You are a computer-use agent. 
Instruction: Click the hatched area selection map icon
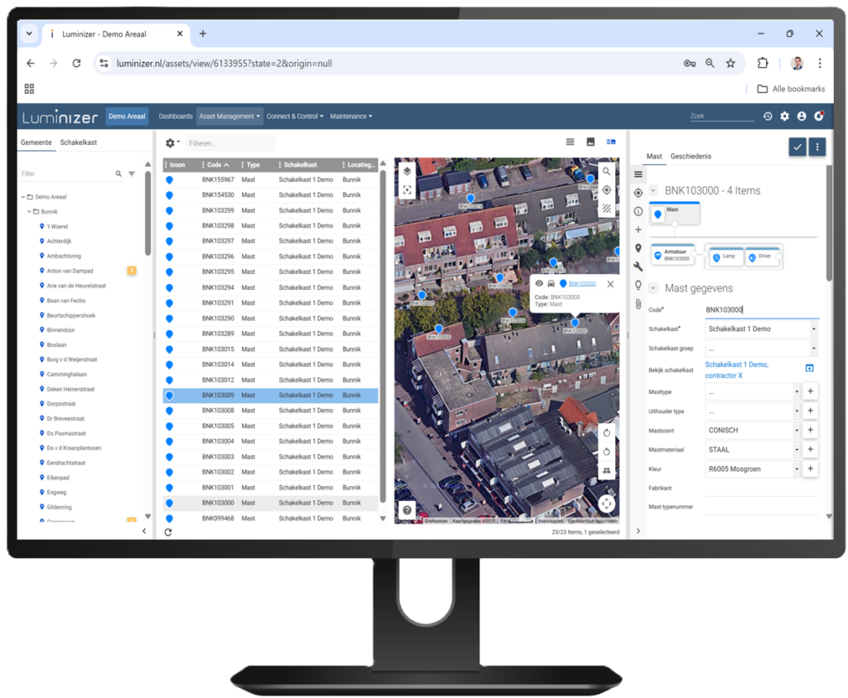[606, 208]
